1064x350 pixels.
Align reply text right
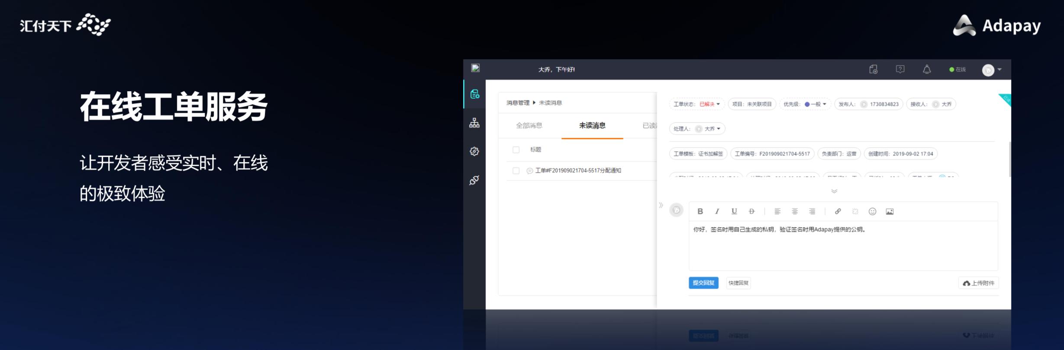(812, 211)
